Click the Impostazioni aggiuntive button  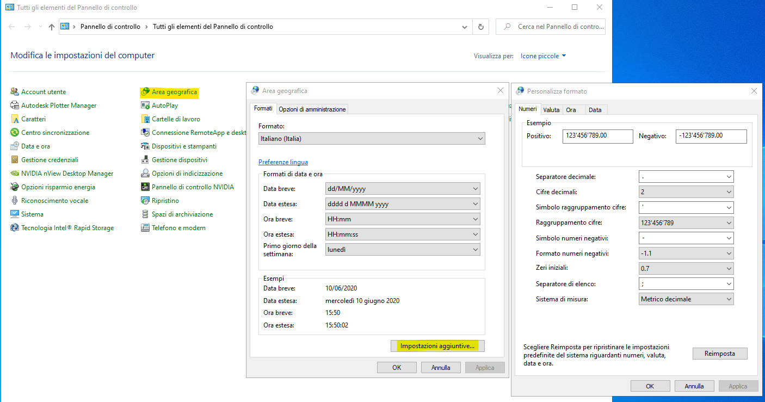[437, 346]
